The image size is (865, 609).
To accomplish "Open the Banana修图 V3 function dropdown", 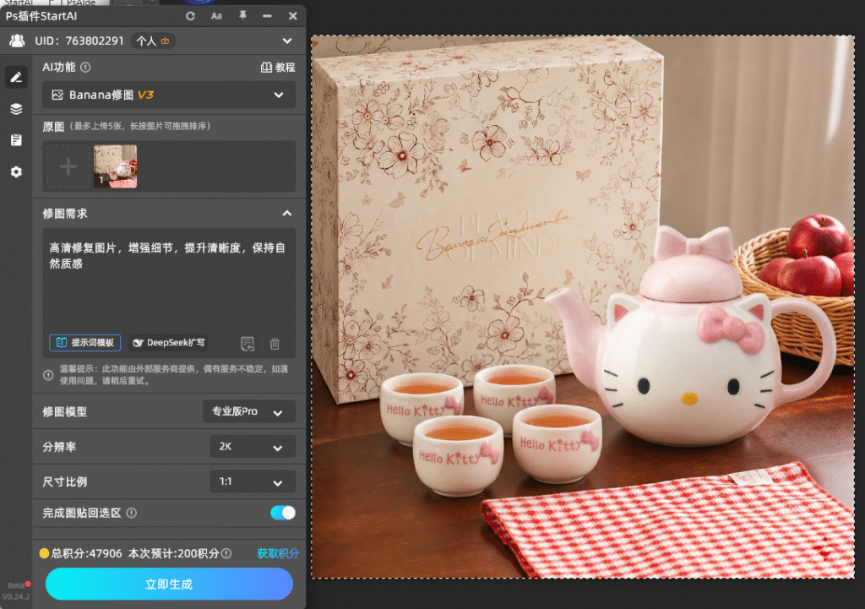I will click(x=169, y=95).
